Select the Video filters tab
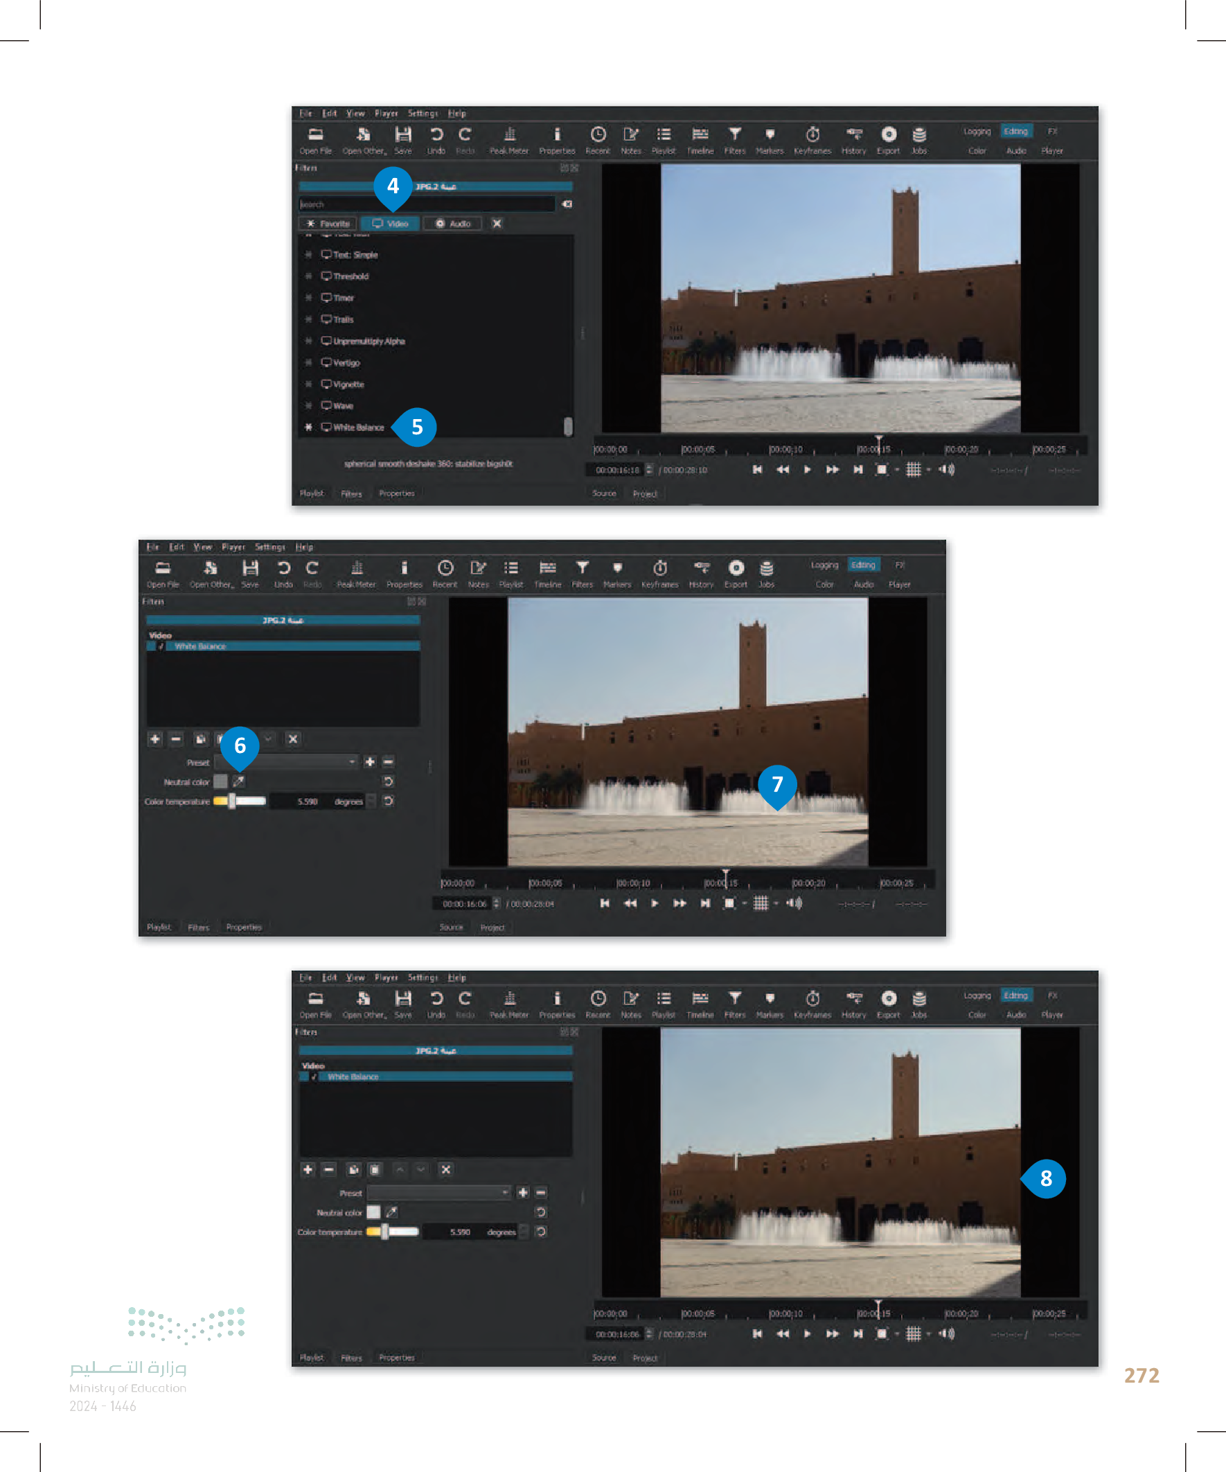Screen dimensions: 1226x1472 [x=390, y=224]
